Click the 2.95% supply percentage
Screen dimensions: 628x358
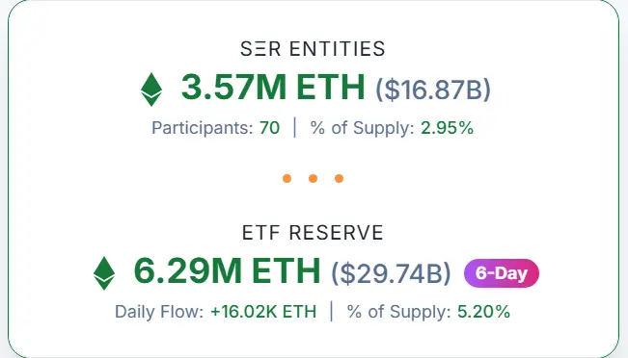(447, 128)
